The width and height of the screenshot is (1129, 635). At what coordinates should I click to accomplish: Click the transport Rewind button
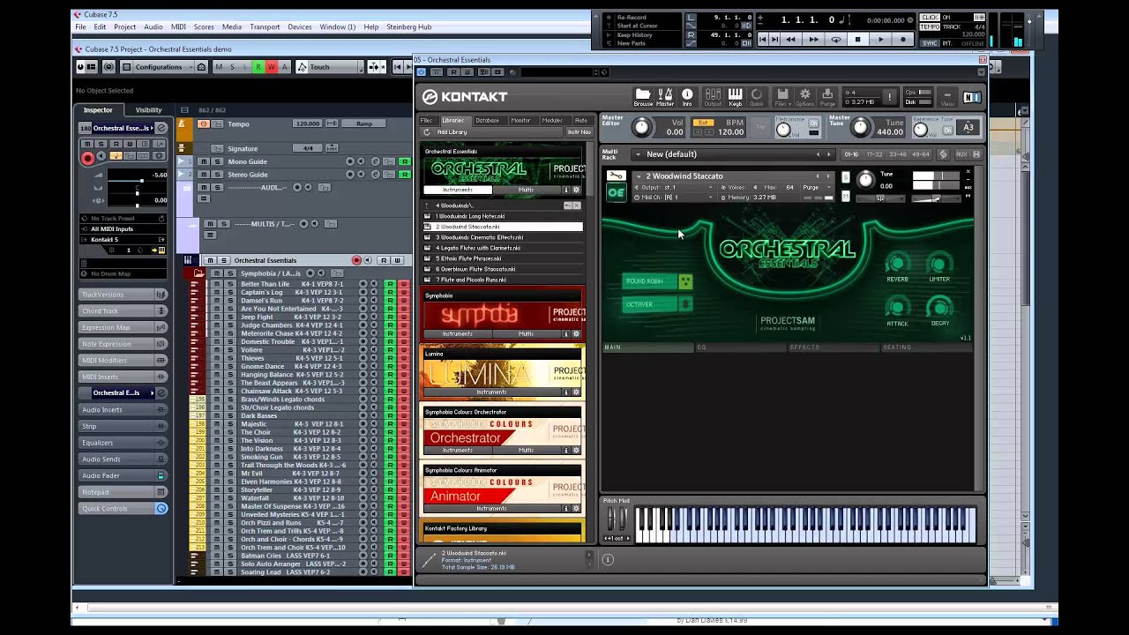click(790, 39)
